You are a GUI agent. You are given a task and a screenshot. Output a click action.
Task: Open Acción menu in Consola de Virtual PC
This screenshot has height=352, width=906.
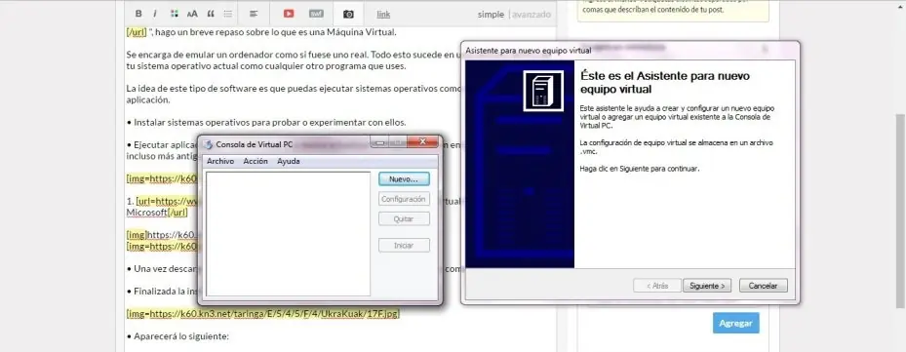[256, 161]
